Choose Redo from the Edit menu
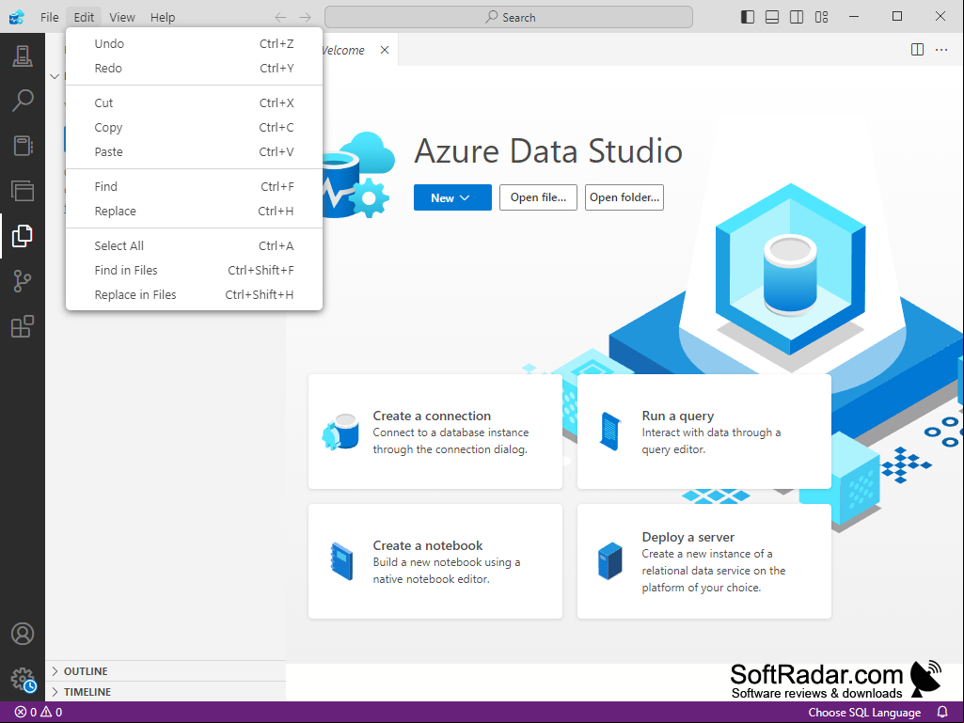This screenshot has width=964, height=723. coord(194,69)
